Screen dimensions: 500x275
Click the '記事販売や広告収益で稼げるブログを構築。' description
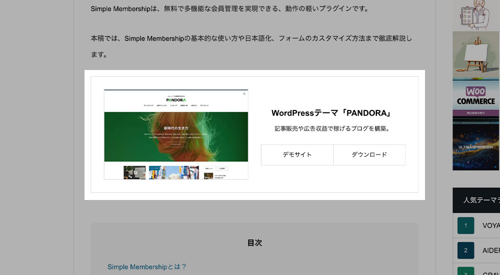pyautogui.click(x=332, y=128)
